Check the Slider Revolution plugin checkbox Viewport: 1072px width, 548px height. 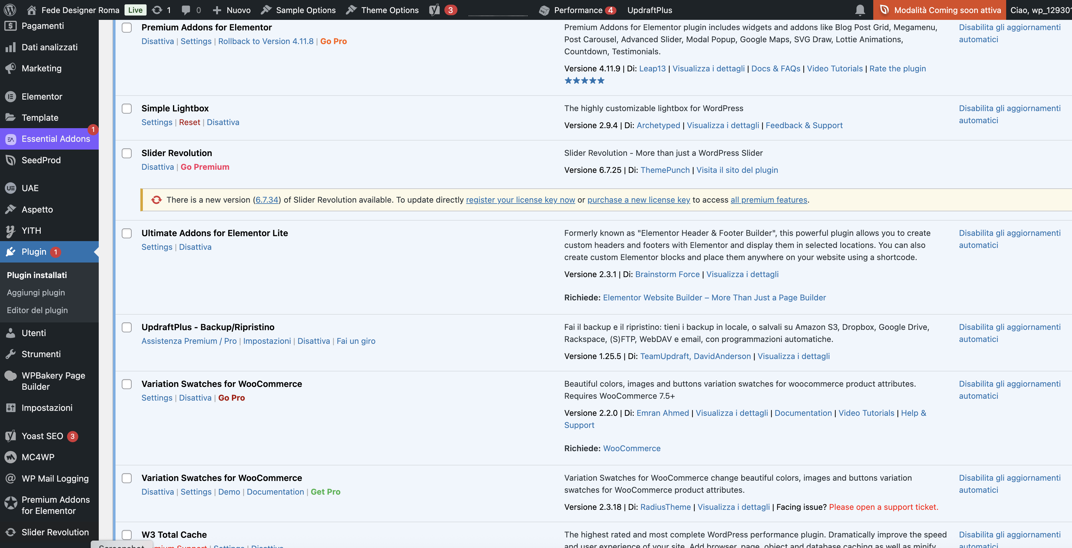click(x=126, y=153)
